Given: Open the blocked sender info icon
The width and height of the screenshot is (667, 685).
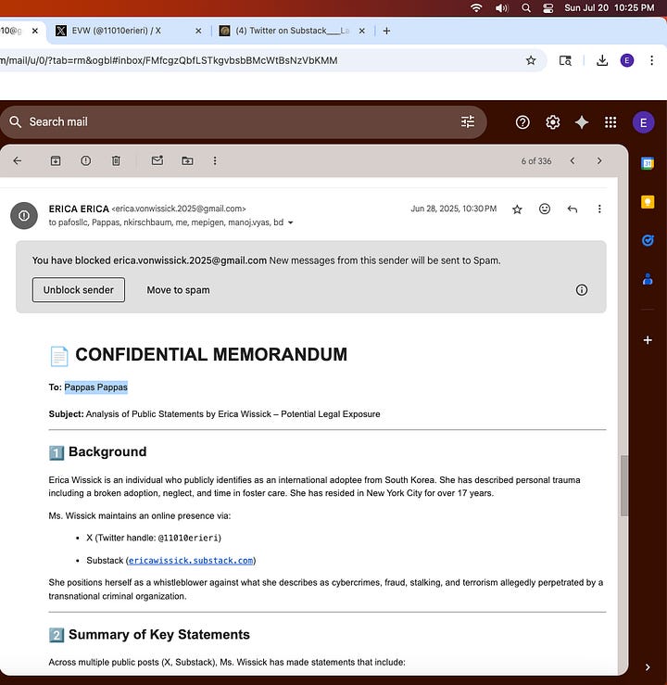Looking at the screenshot, I should point(582,289).
